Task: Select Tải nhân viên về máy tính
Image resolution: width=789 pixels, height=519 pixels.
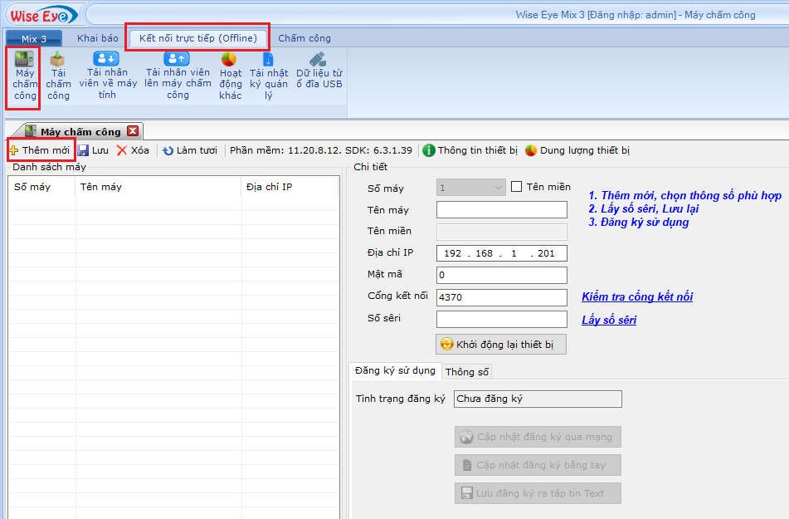Action: click(108, 76)
